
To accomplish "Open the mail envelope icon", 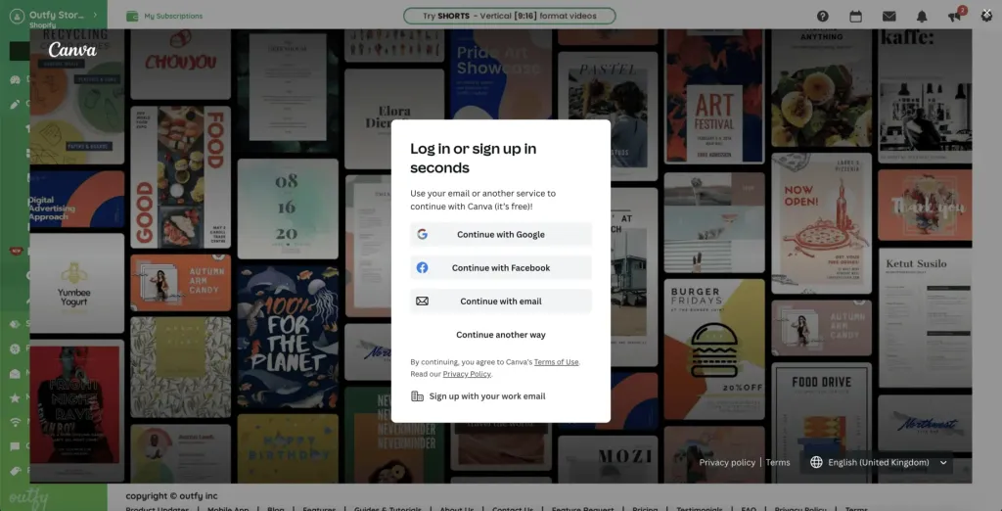I will coord(888,17).
